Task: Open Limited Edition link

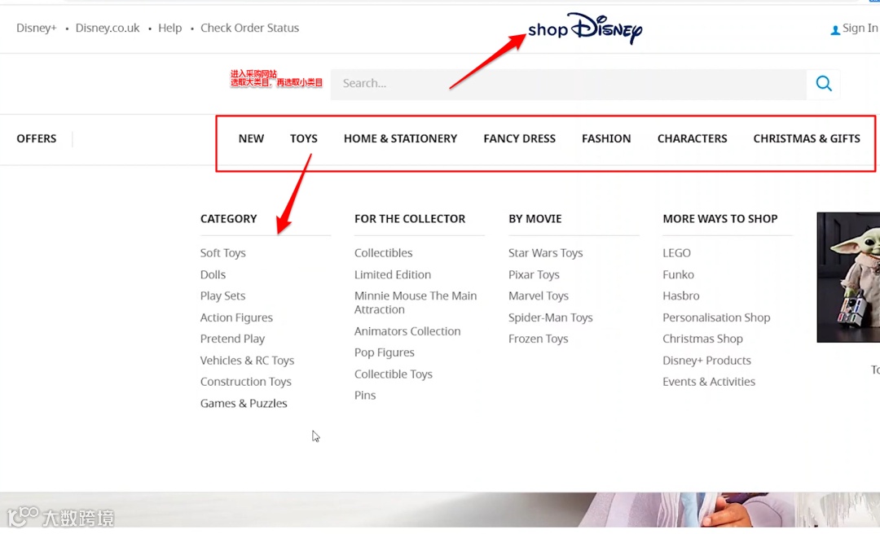Action: [x=392, y=275]
